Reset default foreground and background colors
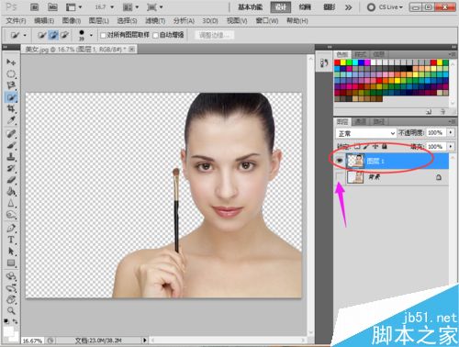Image resolution: width=459 pixels, height=347 pixels. pyautogui.click(x=6, y=321)
